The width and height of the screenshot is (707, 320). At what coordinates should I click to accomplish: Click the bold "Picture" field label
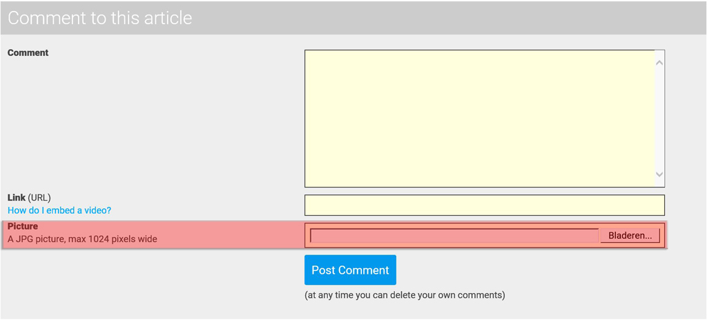click(23, 226)
